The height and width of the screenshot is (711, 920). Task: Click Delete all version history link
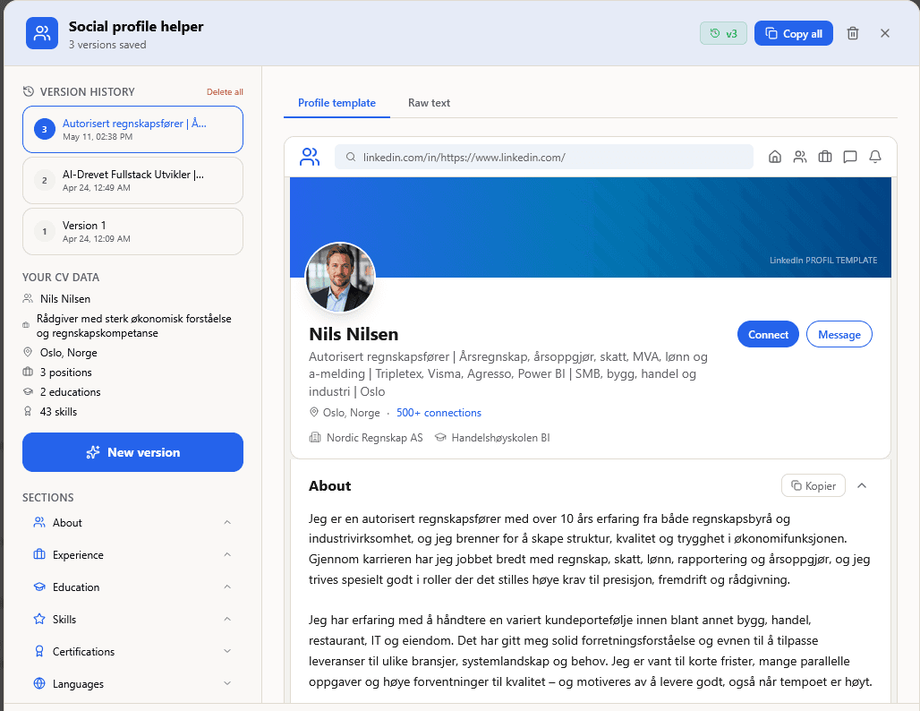pyautogui.click(x=225, y=92)
